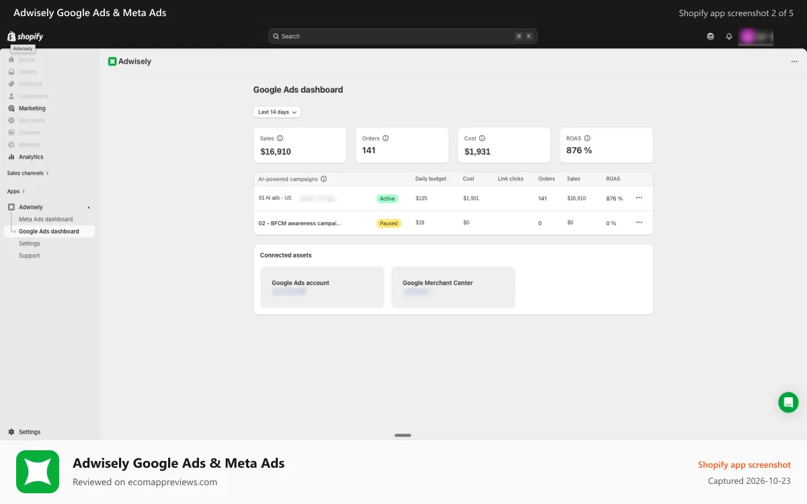Viewport: 807px width, 504px height.
Task: Click the Google Ads dashboard page heading
Action: coord(298,89)
